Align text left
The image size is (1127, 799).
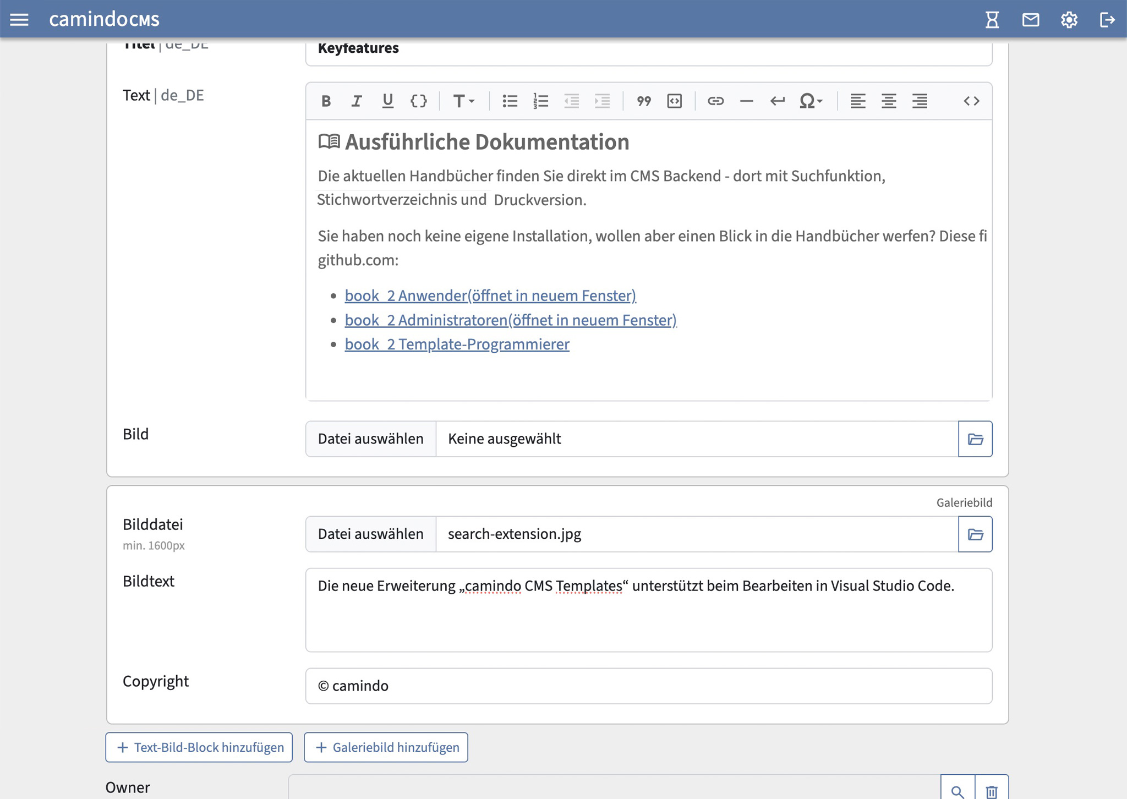pyautogui.click(x=858, y=101)
